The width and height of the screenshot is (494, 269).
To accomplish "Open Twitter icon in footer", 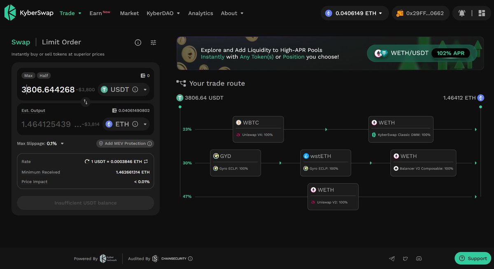I will [x=405, y=259].
